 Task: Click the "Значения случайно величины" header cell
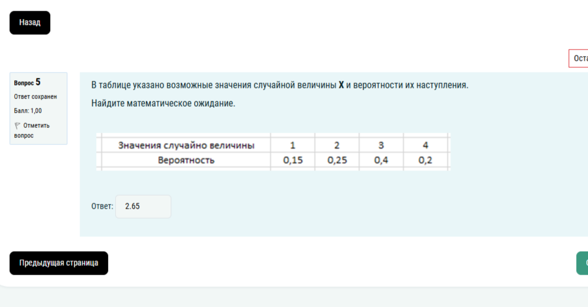tap(186, 146)
